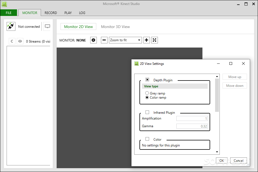Open the FILE menu
Screen dimensions: 258x172
9,13
